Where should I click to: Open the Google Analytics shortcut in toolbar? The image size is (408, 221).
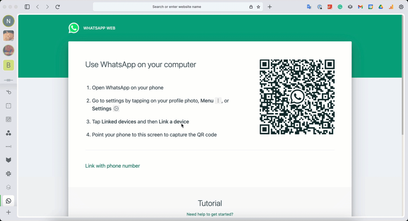click(x=391, y=7)
